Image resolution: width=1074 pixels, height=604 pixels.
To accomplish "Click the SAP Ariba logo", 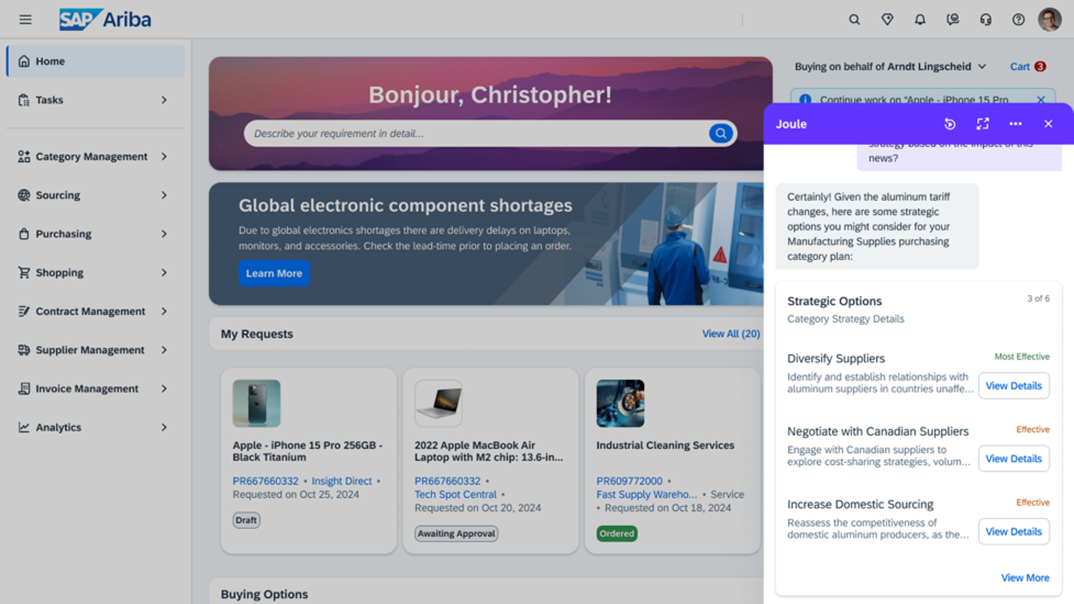I will [x=105, y=20].
